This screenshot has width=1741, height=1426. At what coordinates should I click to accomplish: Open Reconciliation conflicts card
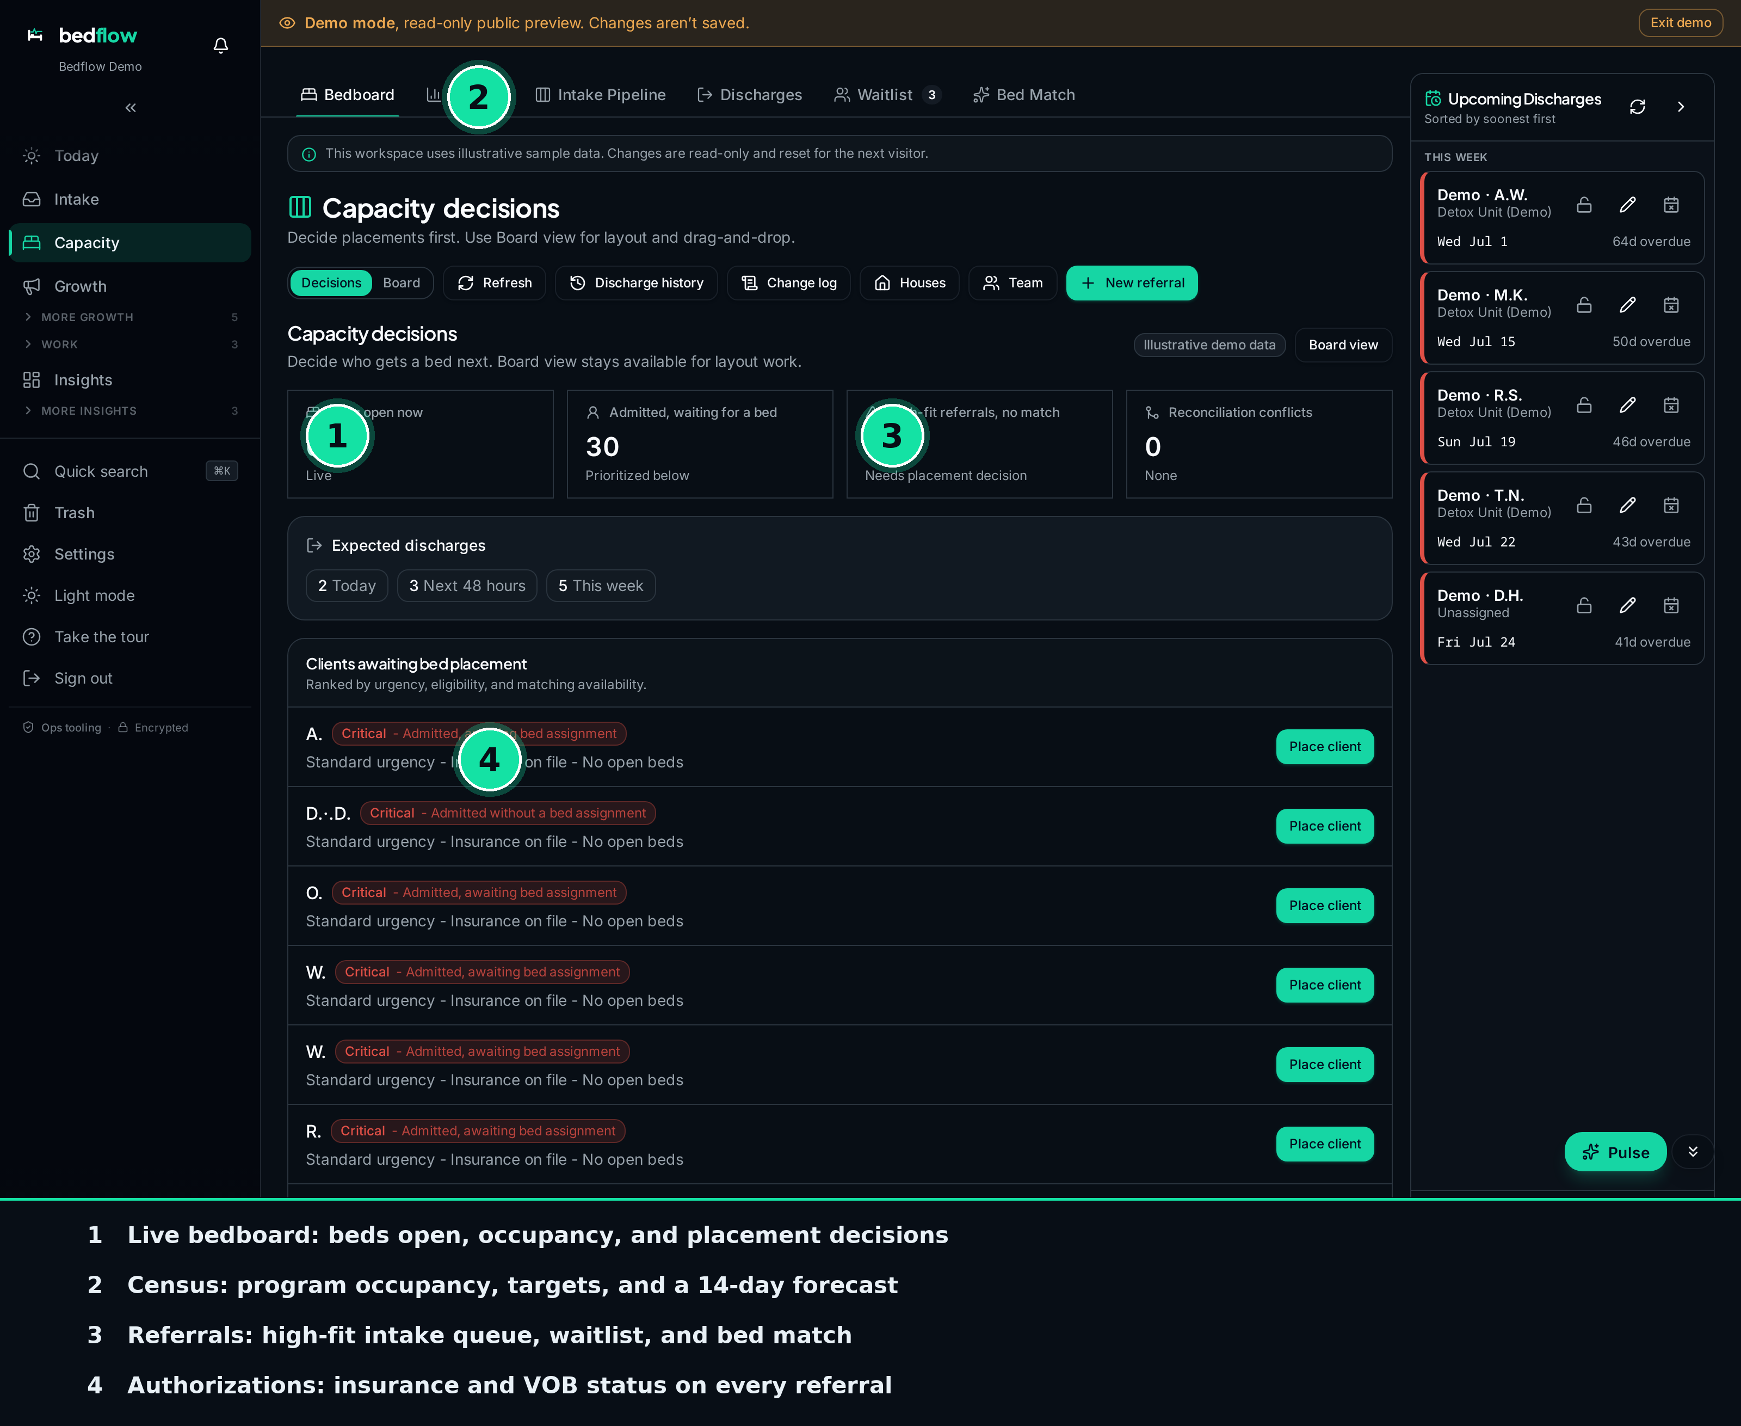pyautogui.click(x=1259, y=444)
